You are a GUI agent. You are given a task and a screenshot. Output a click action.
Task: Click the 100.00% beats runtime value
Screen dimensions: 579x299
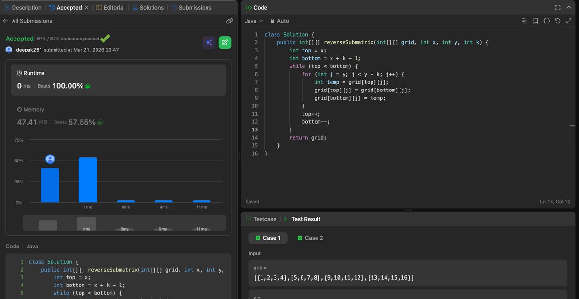68,86
